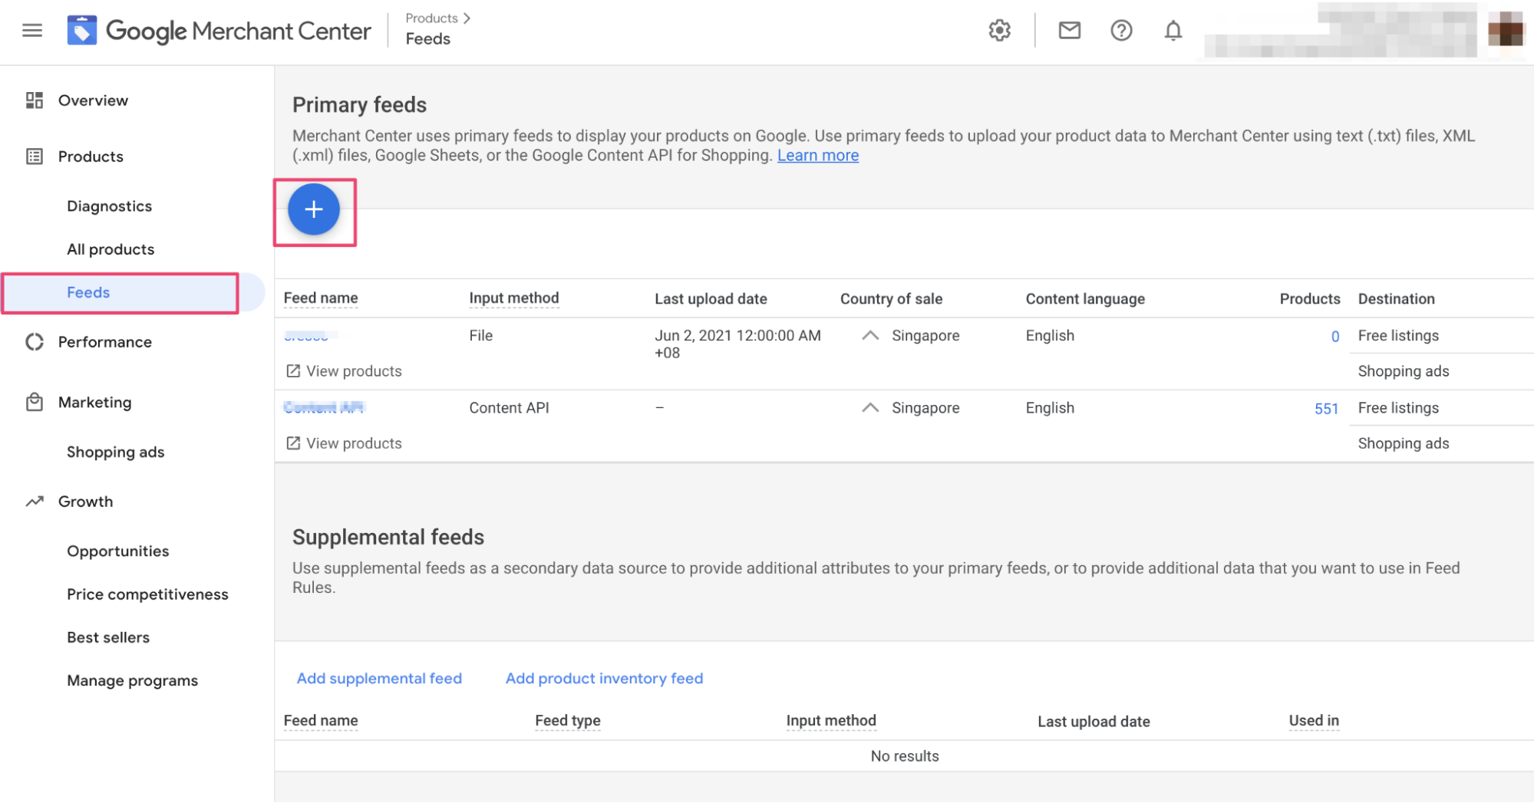This screenshot has height=803, width=1534.
Task: Click Used in header in supplemental table
Action: coord(1314,721)
